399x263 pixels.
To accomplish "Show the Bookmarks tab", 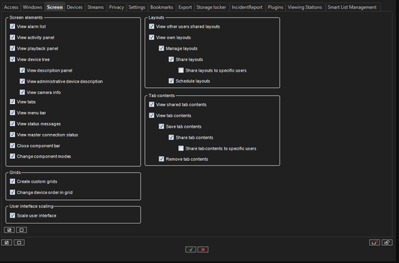I will tap(161, 7).
